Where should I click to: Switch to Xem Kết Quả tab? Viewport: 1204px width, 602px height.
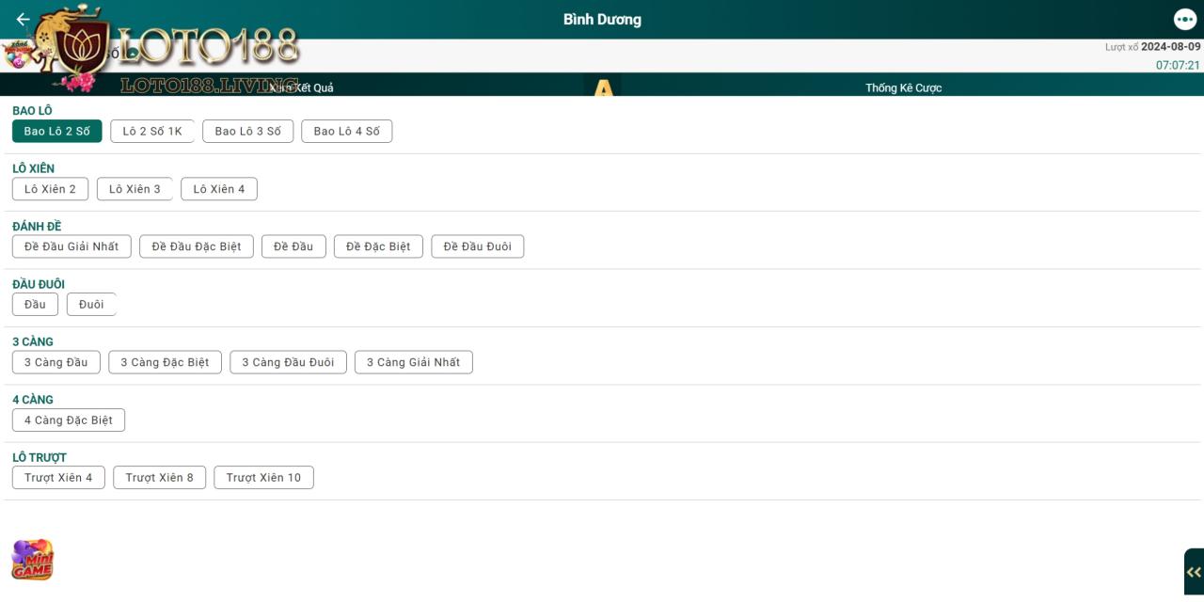(x=302, y=87)
